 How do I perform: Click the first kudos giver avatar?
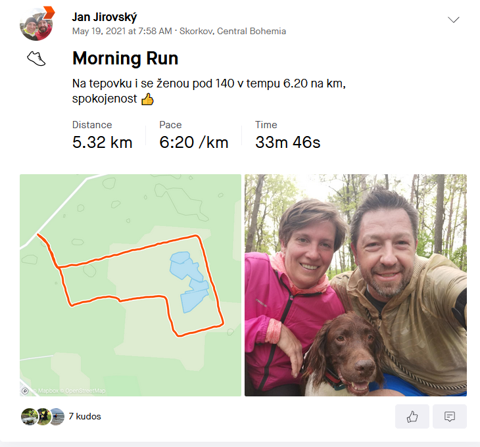coord(30,416)
